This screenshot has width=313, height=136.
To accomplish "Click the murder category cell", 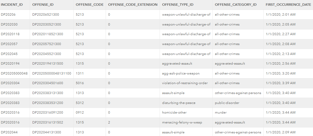I will click(x=221, y=113).
